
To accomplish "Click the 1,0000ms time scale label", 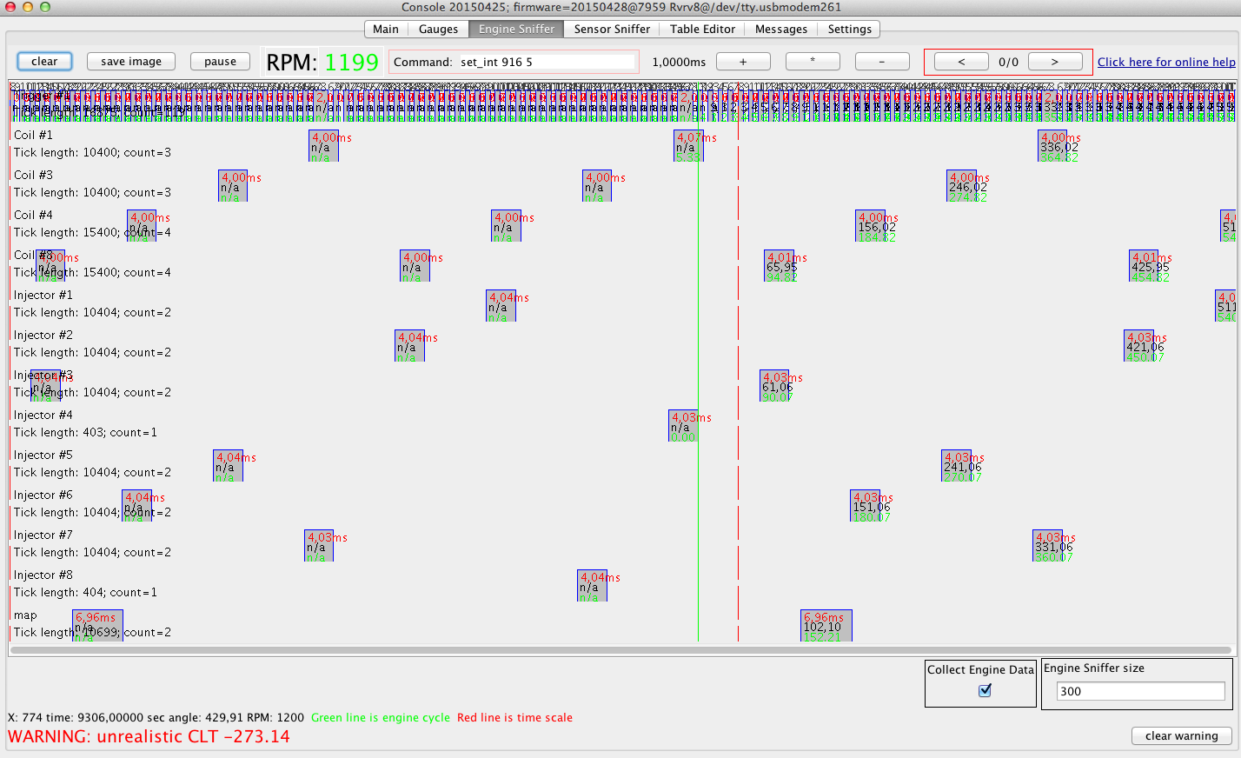I will point(679,62).
